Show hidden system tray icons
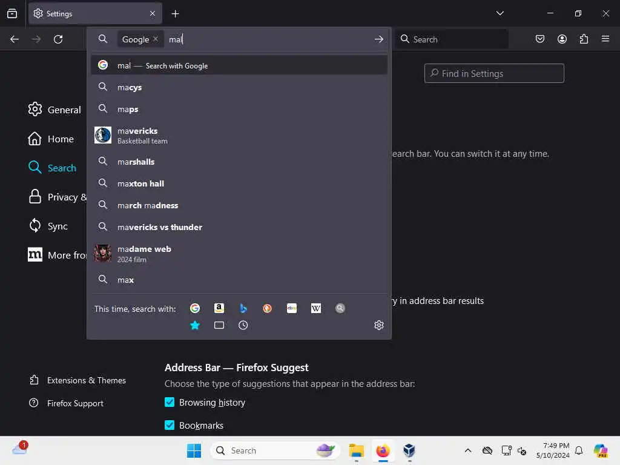Viewport: 620px width, 465px height. coord(468,450)
